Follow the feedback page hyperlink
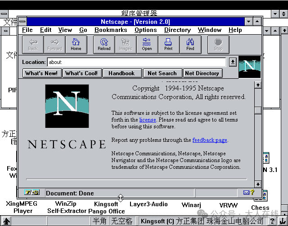 point(210,140)
